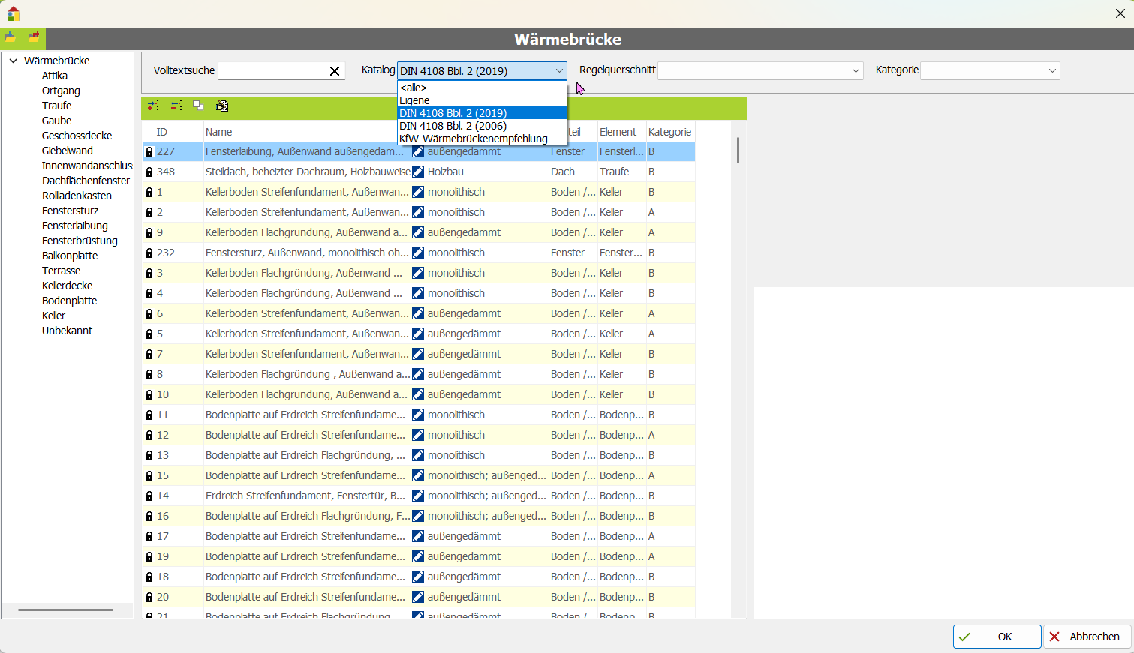Click the import folder icon with blue arrow

point(11,37)
